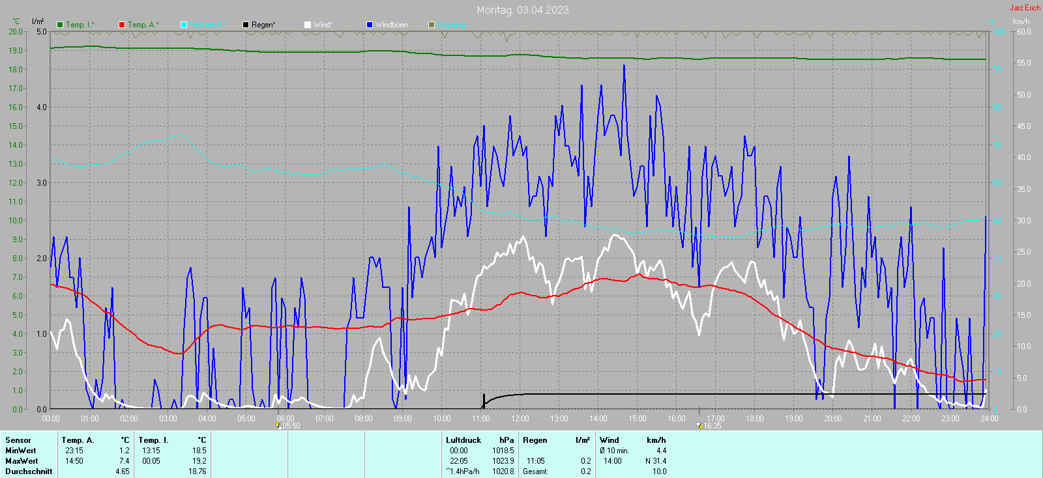Viewport: 1043px width, 478px height.
Task: Click the 'MinWert' row label
Action: click(x=21, y=451)
